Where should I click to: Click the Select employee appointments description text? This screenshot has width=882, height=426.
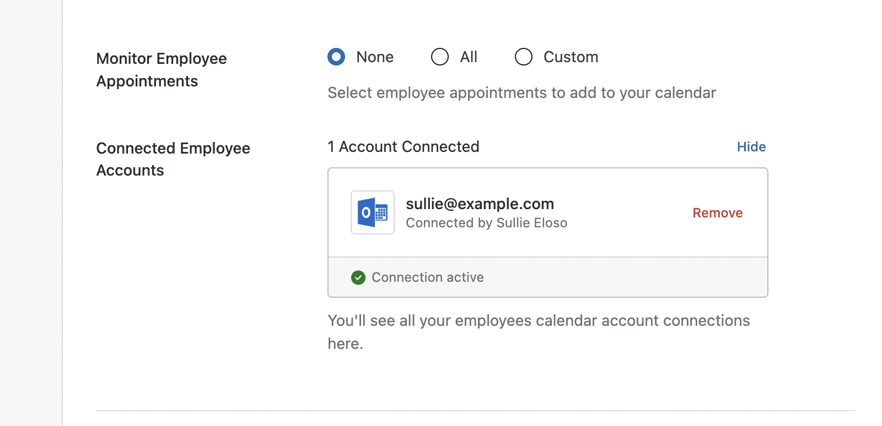coord(521,93)
